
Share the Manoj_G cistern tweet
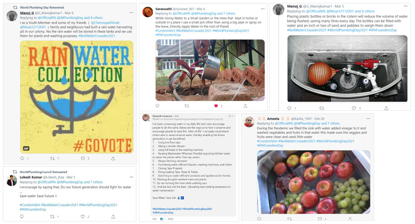[x=386, y=108]
